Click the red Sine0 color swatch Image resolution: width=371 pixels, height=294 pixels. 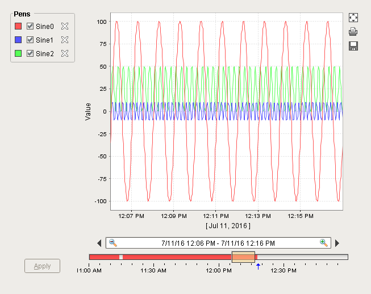point(18,26)
